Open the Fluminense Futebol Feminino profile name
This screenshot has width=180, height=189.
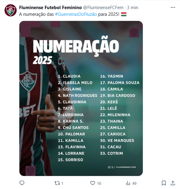click(51, 8)
